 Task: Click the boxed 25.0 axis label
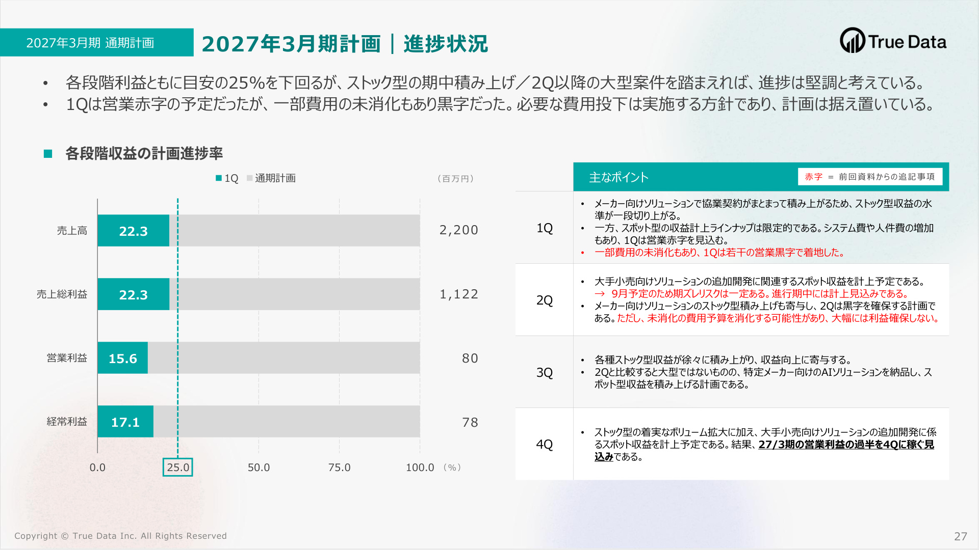click(178, 468)
